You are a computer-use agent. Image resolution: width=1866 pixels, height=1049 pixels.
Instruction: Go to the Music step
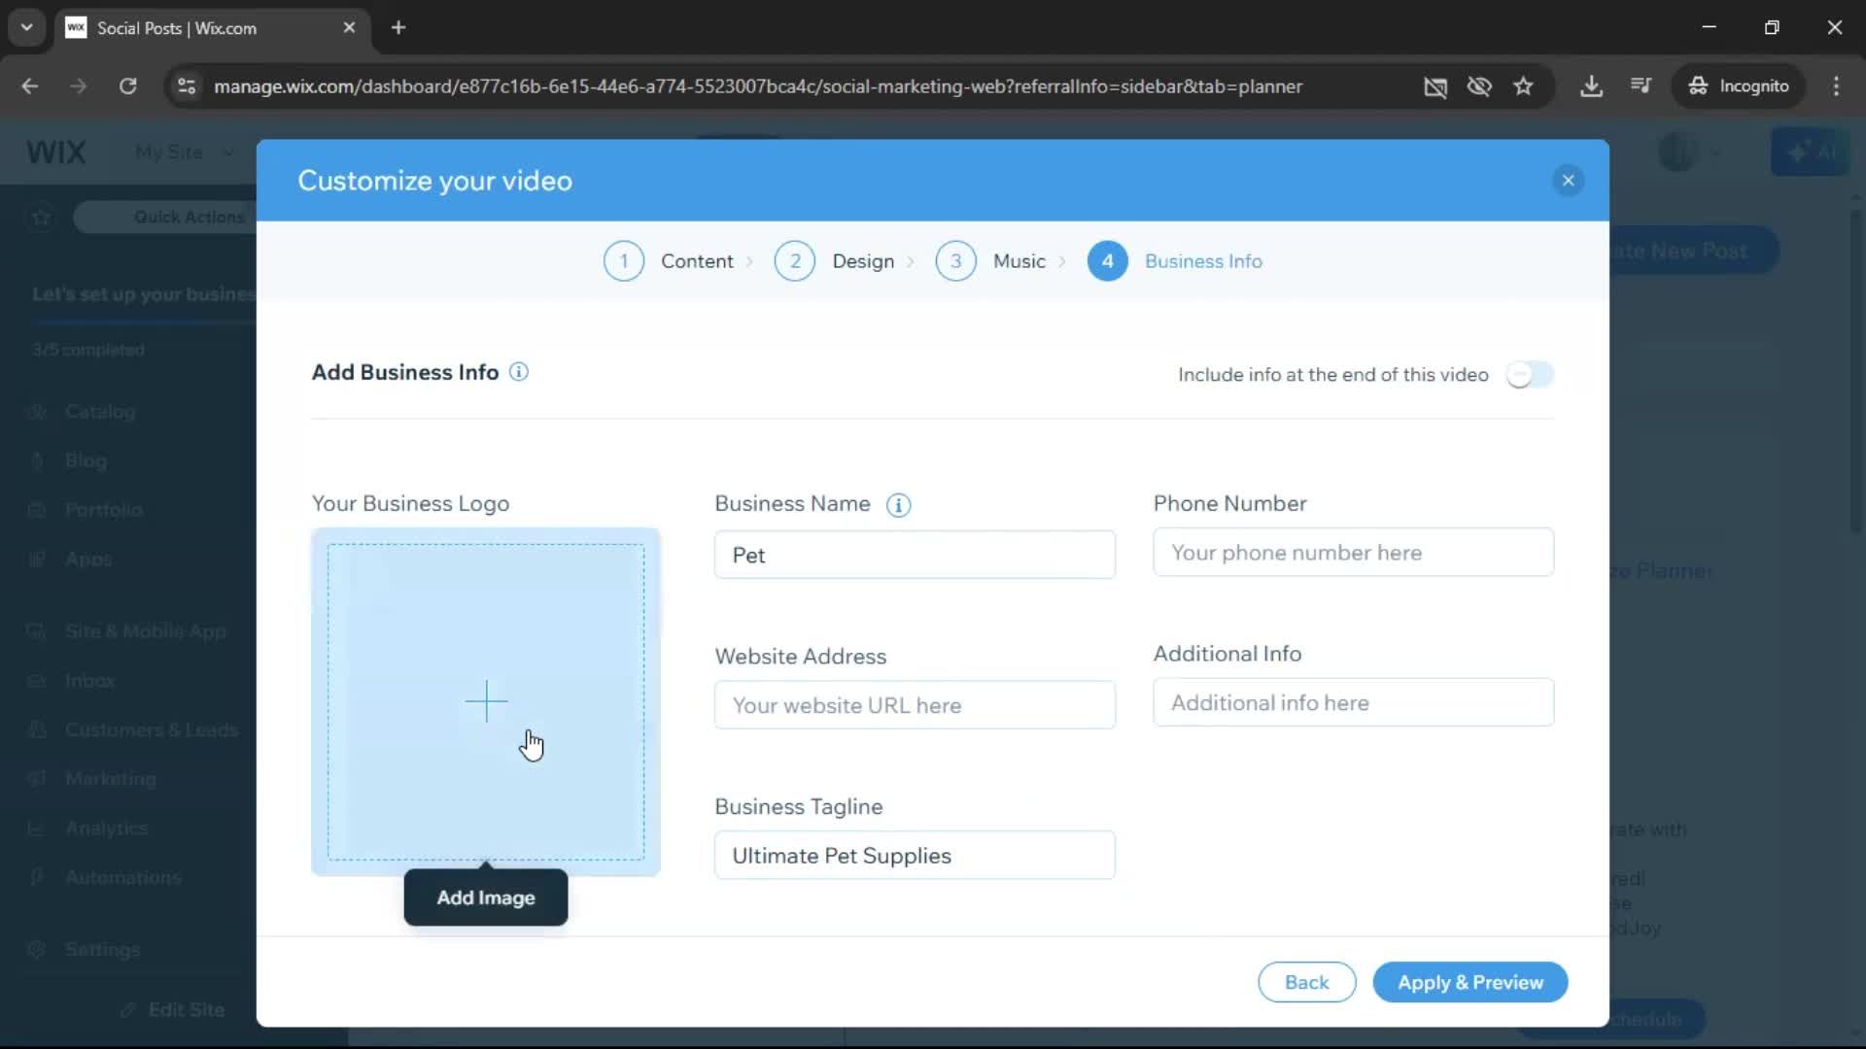click(1019, 261)
